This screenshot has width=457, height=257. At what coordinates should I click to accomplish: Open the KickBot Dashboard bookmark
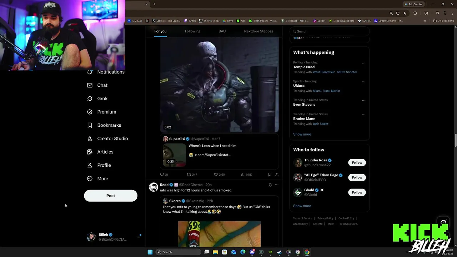click(x=341, y=21)
